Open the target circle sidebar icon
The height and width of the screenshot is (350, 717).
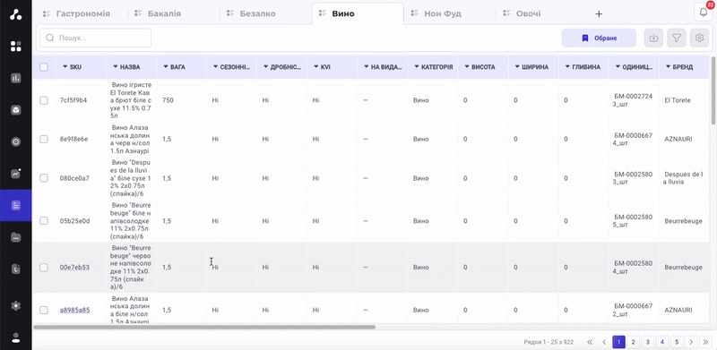click(x=15, y=141)
